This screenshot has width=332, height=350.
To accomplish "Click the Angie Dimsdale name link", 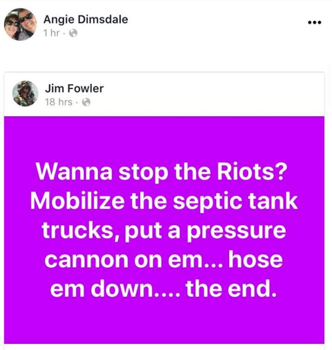I will click(86, 20).
